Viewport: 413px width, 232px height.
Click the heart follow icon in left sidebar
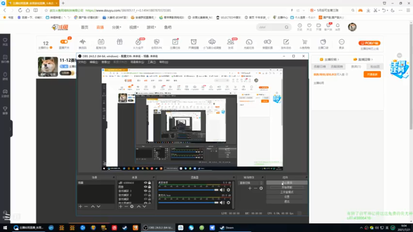(x=5, y=40)
